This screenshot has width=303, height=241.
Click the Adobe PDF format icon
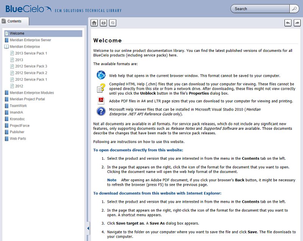[100, 100]
